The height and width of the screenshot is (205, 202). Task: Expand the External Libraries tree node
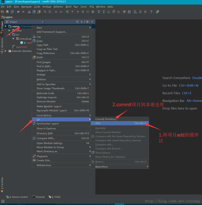point(6,51)
